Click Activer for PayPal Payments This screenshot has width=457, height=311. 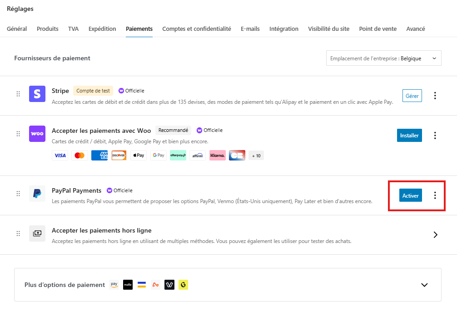(x=410, y=195)
